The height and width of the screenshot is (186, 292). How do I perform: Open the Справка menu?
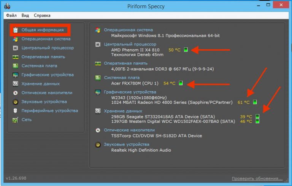(42, 16)
